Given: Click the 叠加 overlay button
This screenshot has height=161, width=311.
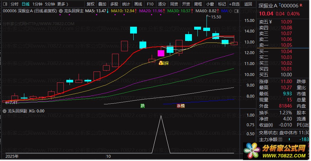Looking at the screenshot, I should 102,4.
